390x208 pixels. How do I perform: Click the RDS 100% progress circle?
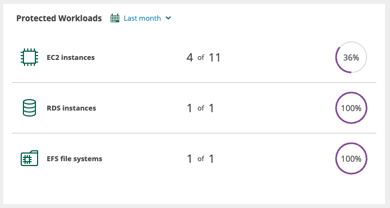click(351, 108)
